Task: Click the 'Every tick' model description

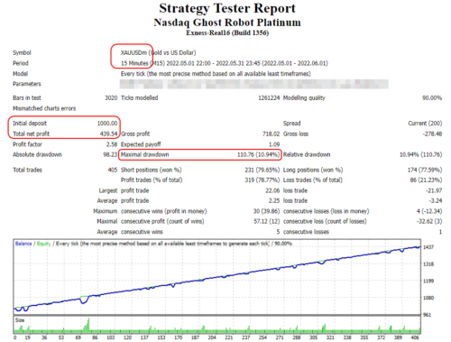Action: point(216,74)
